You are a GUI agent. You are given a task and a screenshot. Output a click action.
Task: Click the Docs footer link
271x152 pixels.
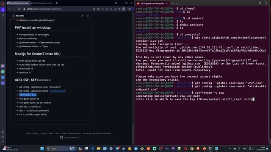(x=57, y=133)
